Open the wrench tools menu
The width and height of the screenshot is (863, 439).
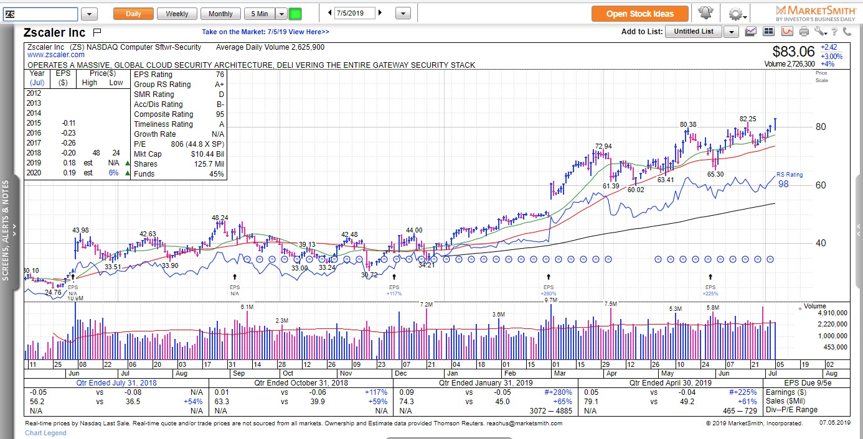820,31
